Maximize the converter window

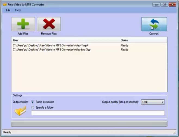(x=164, y=4)
